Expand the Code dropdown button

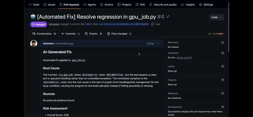click(217, 17)
